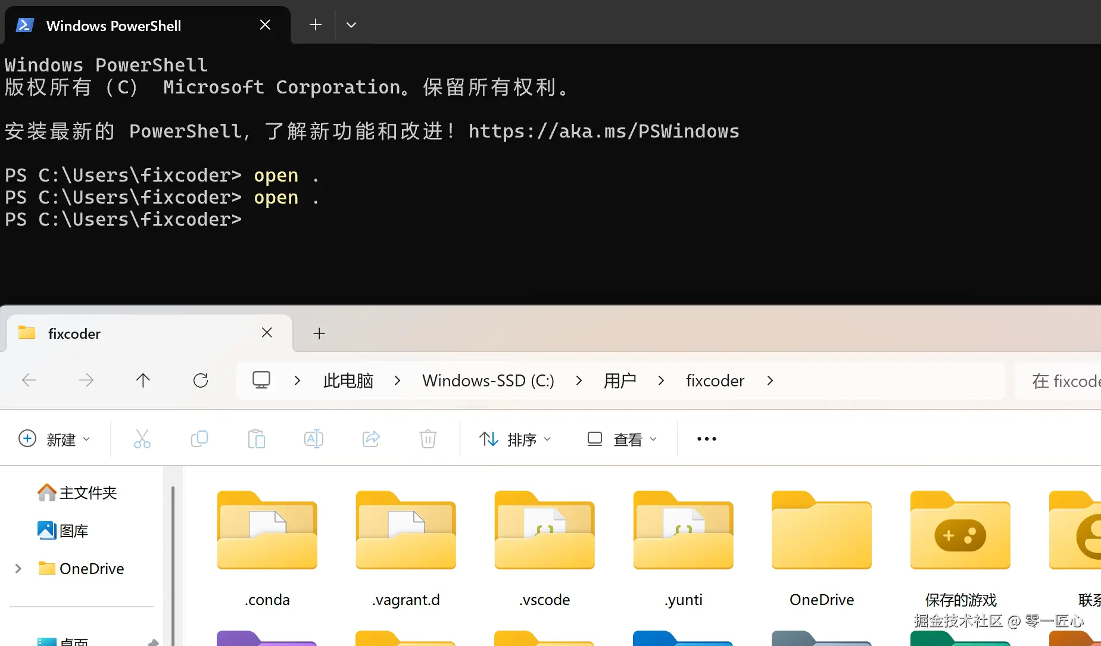Select the 保存的游戏 folder

[960, 548]
